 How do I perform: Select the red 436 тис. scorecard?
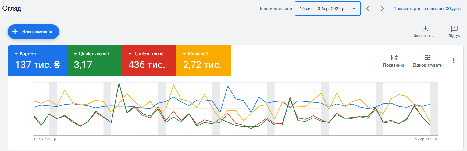point(148,60)
